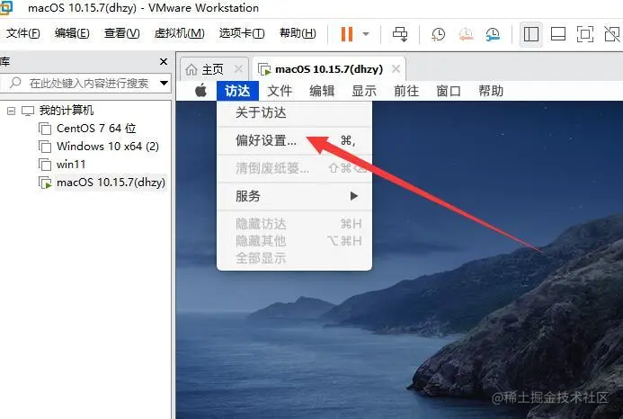Click 隐藏访达 menu entry
This screenshot has width=623, height=419.
294,224
